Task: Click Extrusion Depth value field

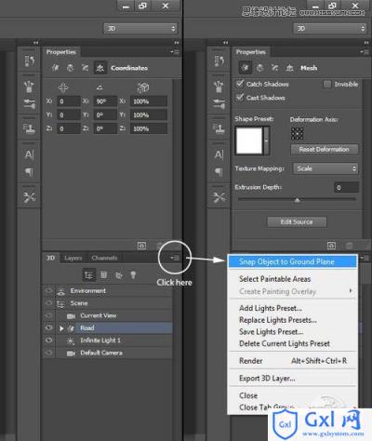Action: 347,188
